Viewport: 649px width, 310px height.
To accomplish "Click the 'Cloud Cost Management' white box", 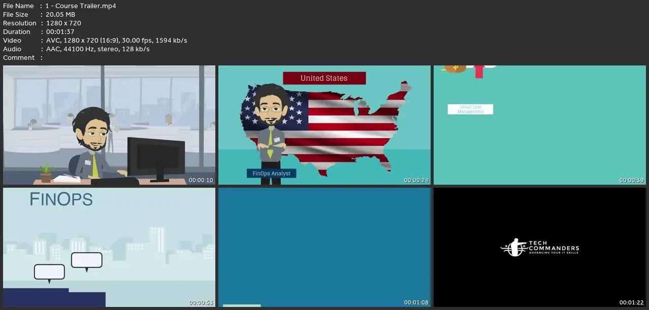I will (470, 109).
